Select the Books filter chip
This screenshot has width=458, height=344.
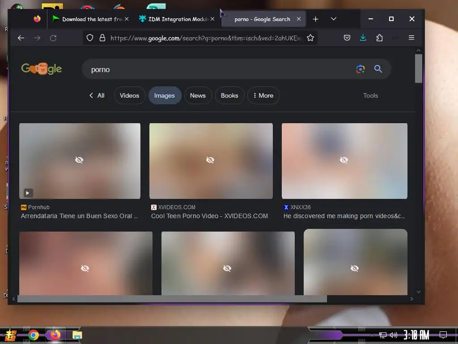[229, 95]
